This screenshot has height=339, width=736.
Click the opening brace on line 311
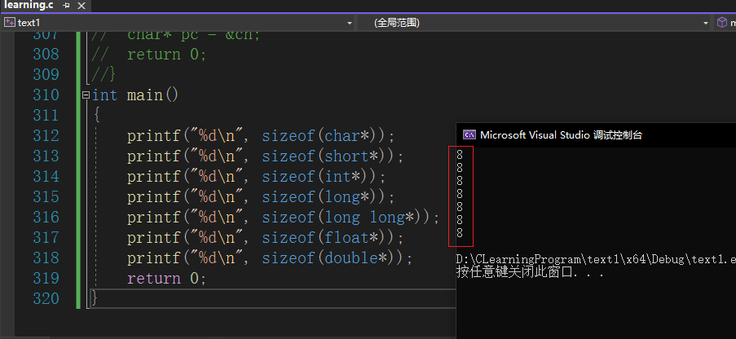(97, 116)
